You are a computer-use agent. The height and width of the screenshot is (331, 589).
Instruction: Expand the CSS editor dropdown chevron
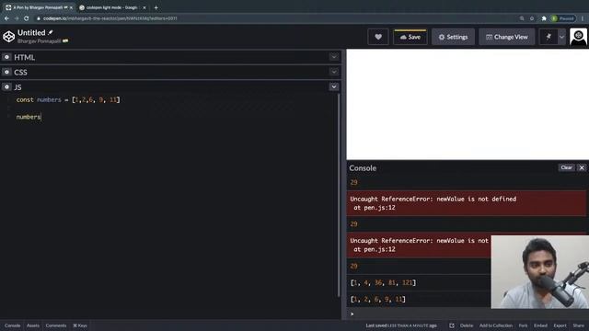pos(333,72)
